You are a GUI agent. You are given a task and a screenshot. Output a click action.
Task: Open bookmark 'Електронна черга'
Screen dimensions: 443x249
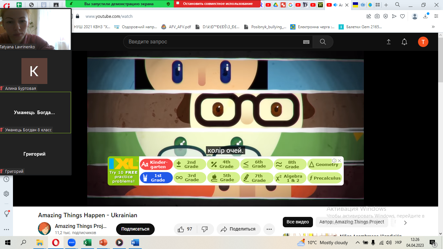tap(313, 27)
